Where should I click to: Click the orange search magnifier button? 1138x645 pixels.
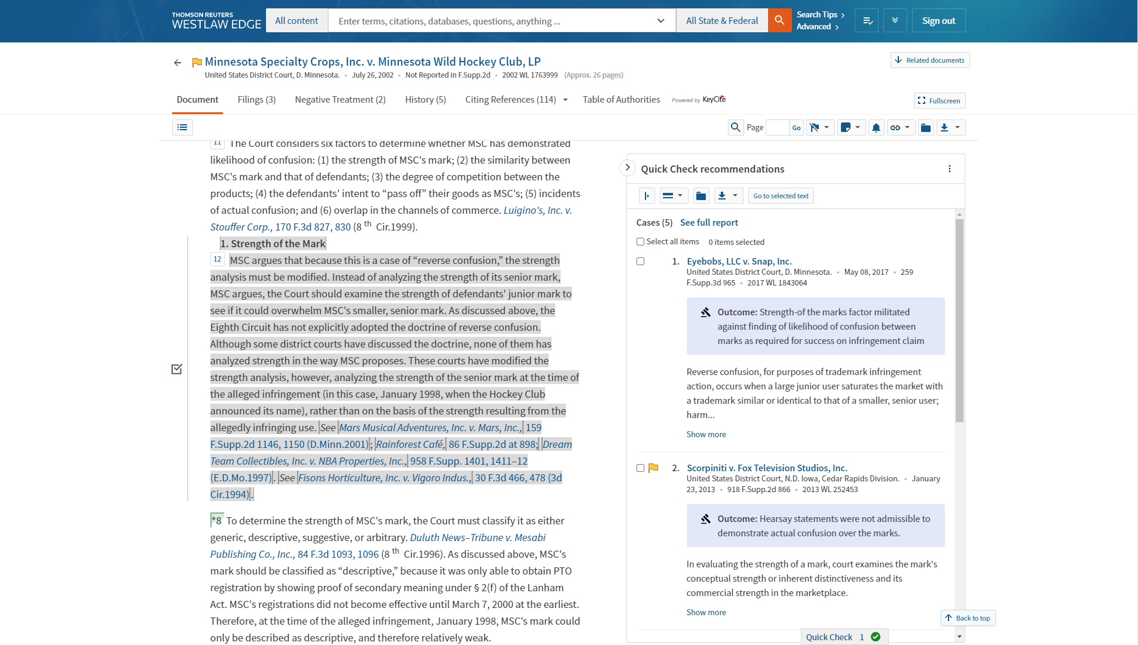point(779,20)
